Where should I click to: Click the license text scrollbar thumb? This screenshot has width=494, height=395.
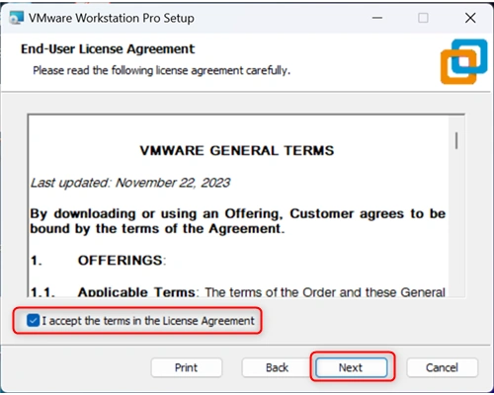456,140
